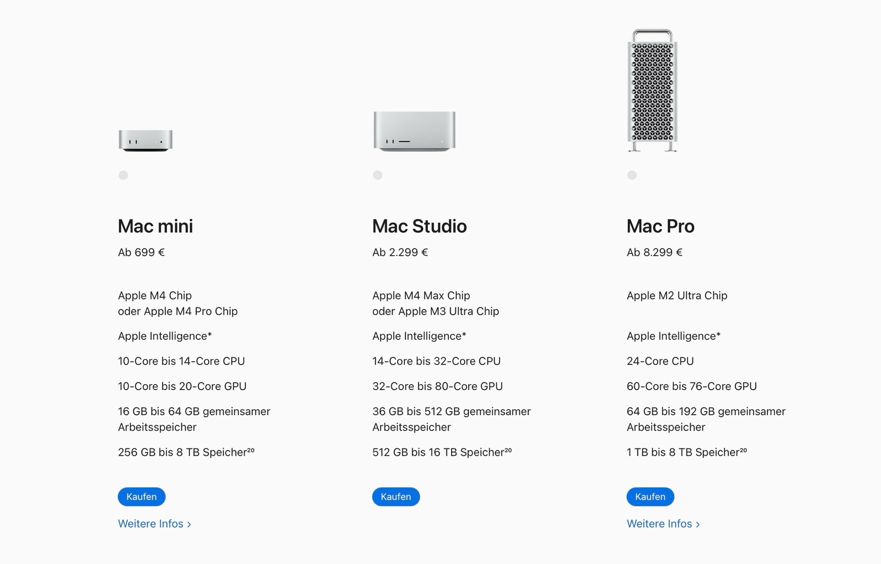The width and height of the screenshot is (881, 564).
Task: Open Weitere Infos link for Mac mini
Action: coord(154,524)
